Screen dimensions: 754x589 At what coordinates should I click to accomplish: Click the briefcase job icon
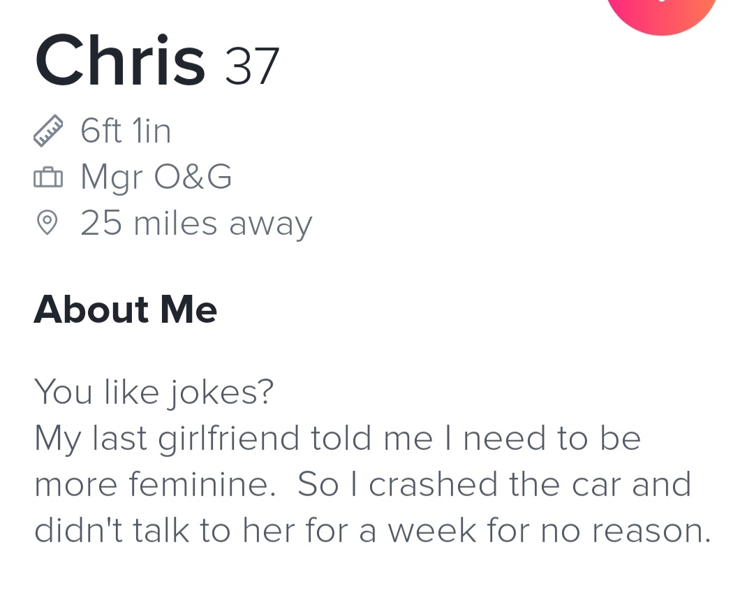47,178
